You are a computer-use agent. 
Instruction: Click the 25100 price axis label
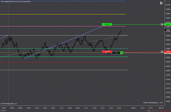[168, 5]
